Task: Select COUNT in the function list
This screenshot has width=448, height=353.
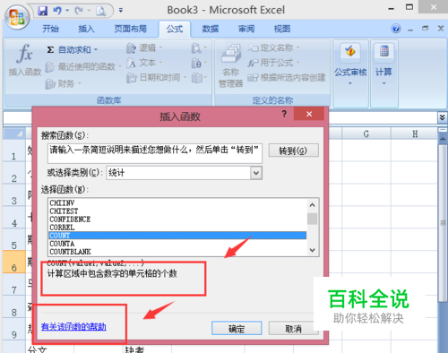Action: tap(177, 236)
